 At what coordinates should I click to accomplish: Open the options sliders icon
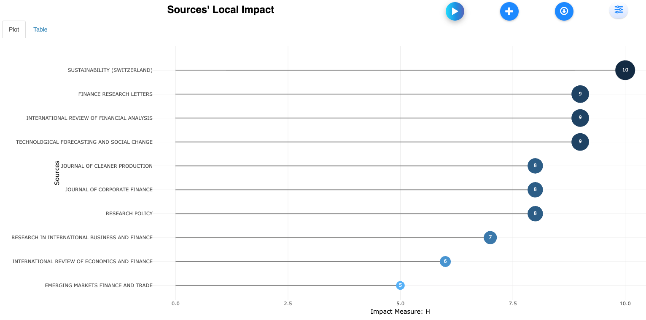[x=618, y=10]
